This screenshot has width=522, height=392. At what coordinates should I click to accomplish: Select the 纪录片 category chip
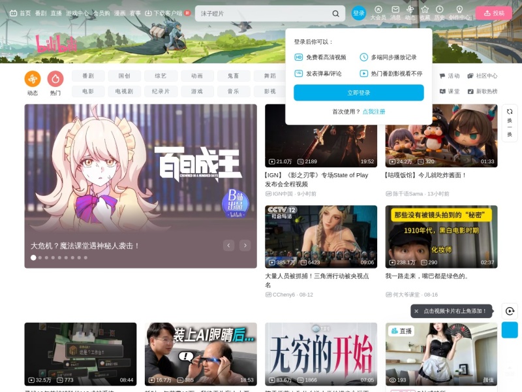tap(161, 91)
